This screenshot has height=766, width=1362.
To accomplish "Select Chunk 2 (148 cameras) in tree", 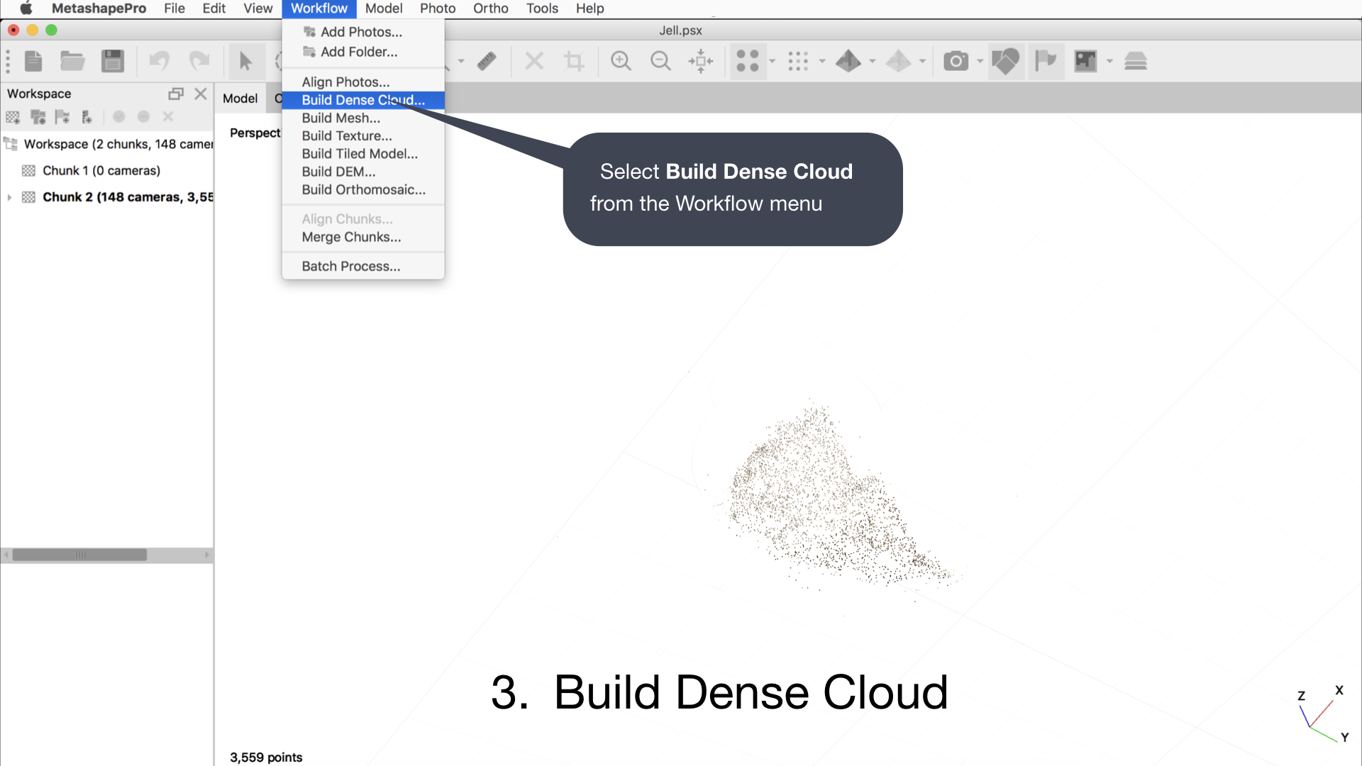I will (128, 197).
